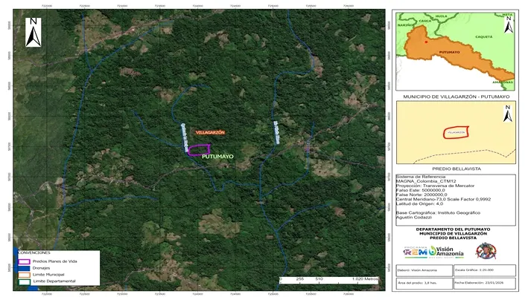Click the orange Límite Municipal legend swatch
This screenshot has width=528, height=300.
pos(25,275)
